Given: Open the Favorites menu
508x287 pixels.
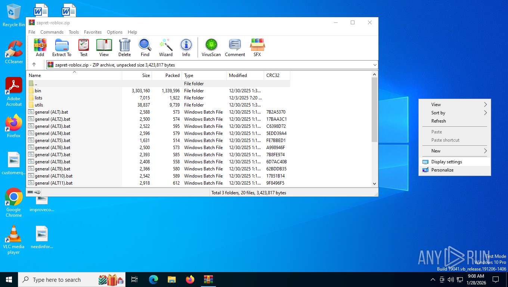Looking at the screenshot, I should tap(93, 32).
